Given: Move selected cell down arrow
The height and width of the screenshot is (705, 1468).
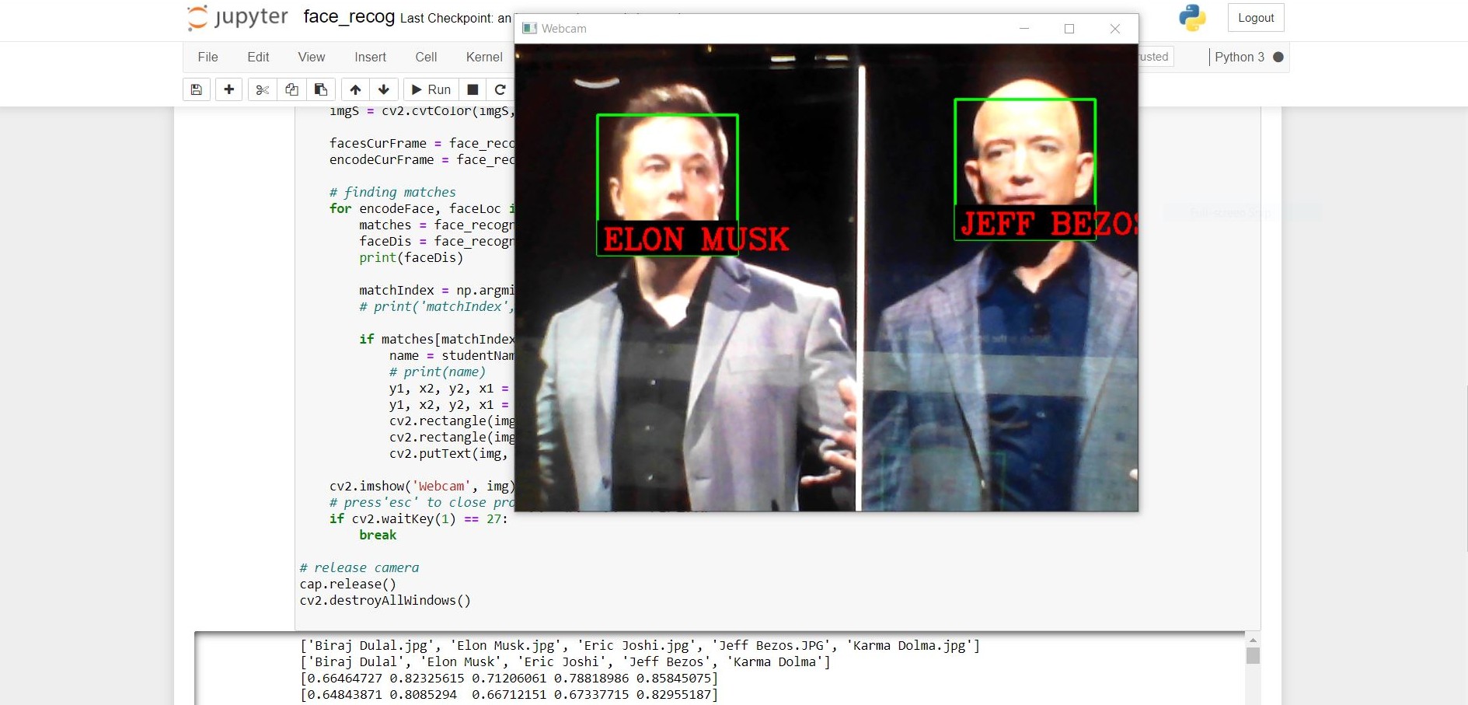Looking at the screenshot, I should (x=384, y=89).
